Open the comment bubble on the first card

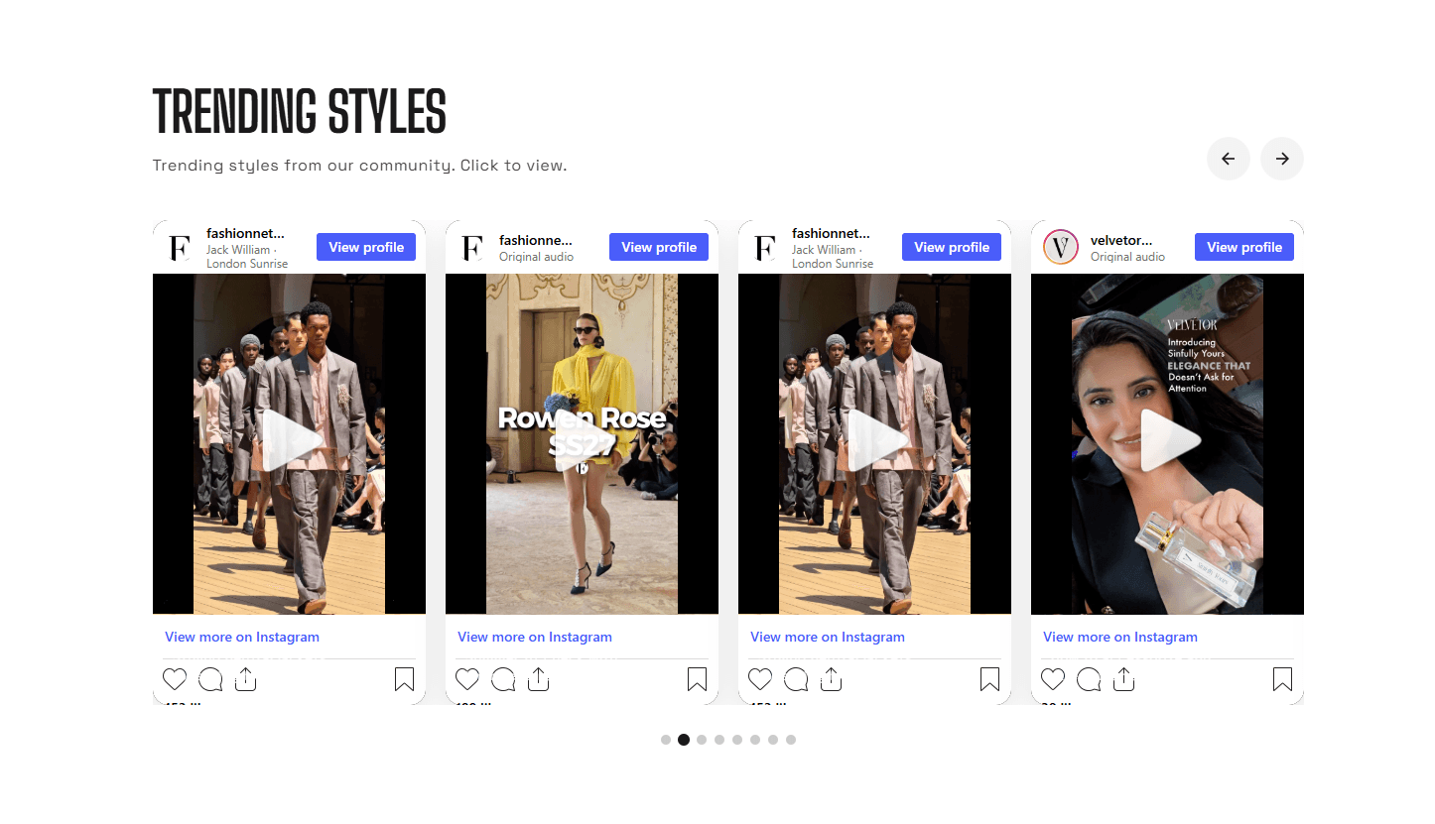point(210,679)
